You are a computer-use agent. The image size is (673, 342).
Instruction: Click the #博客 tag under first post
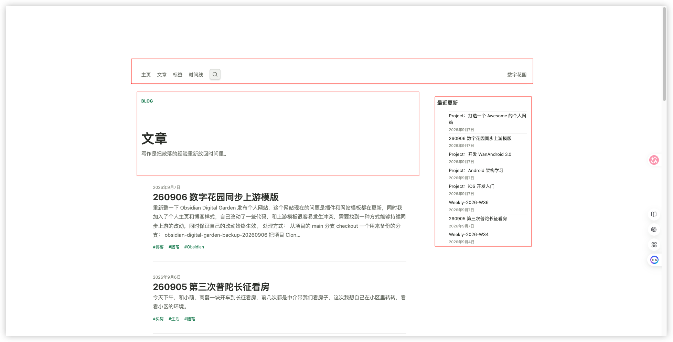[158, 247]
